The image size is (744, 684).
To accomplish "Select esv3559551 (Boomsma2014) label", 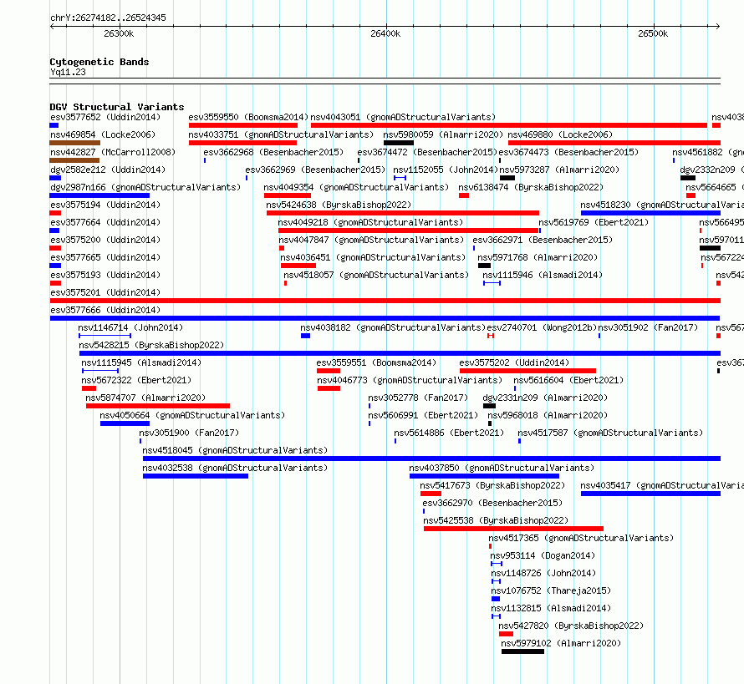I will click(x=376, y=362).
